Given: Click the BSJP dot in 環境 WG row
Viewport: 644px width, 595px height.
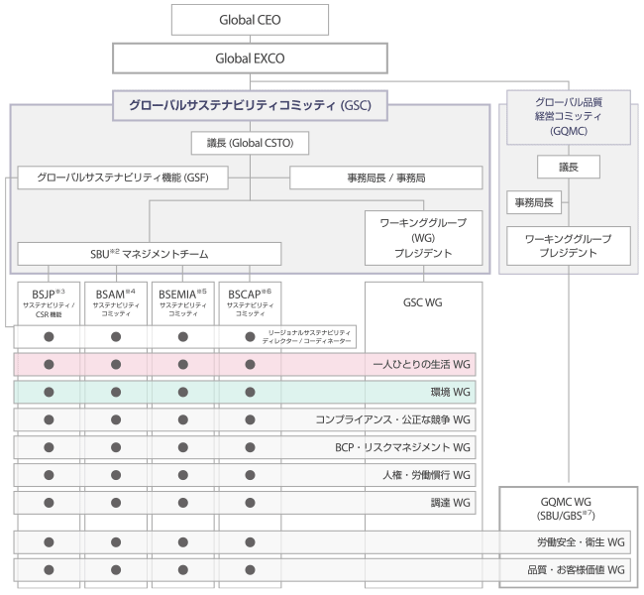Looking at the screenshot, I should (x=48, y=392).
